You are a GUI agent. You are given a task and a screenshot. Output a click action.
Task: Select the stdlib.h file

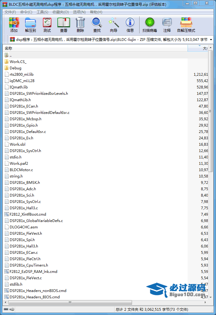[16, 284]
